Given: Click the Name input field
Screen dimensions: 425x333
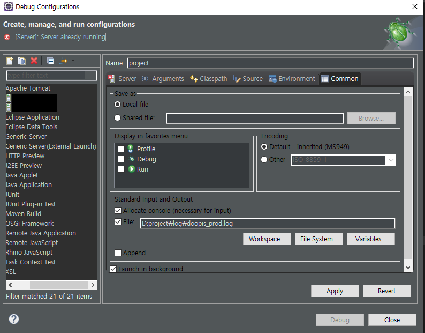Looking at the screenshot, I should (270, 63).
